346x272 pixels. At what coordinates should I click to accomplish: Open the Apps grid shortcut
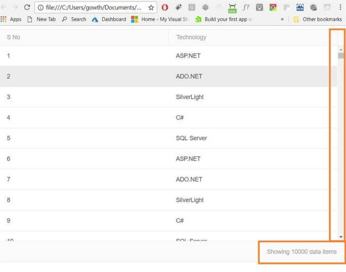(x=11, y=19)
